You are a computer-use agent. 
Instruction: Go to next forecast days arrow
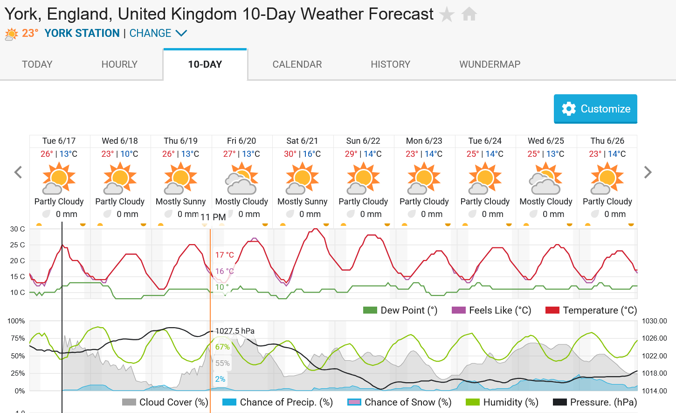[x=648, y=172]
